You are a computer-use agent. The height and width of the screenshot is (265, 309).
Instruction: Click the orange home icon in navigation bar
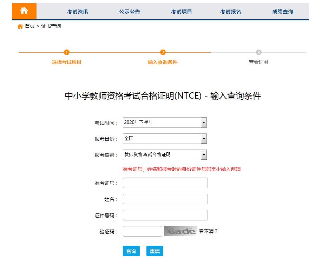(24, 11)
